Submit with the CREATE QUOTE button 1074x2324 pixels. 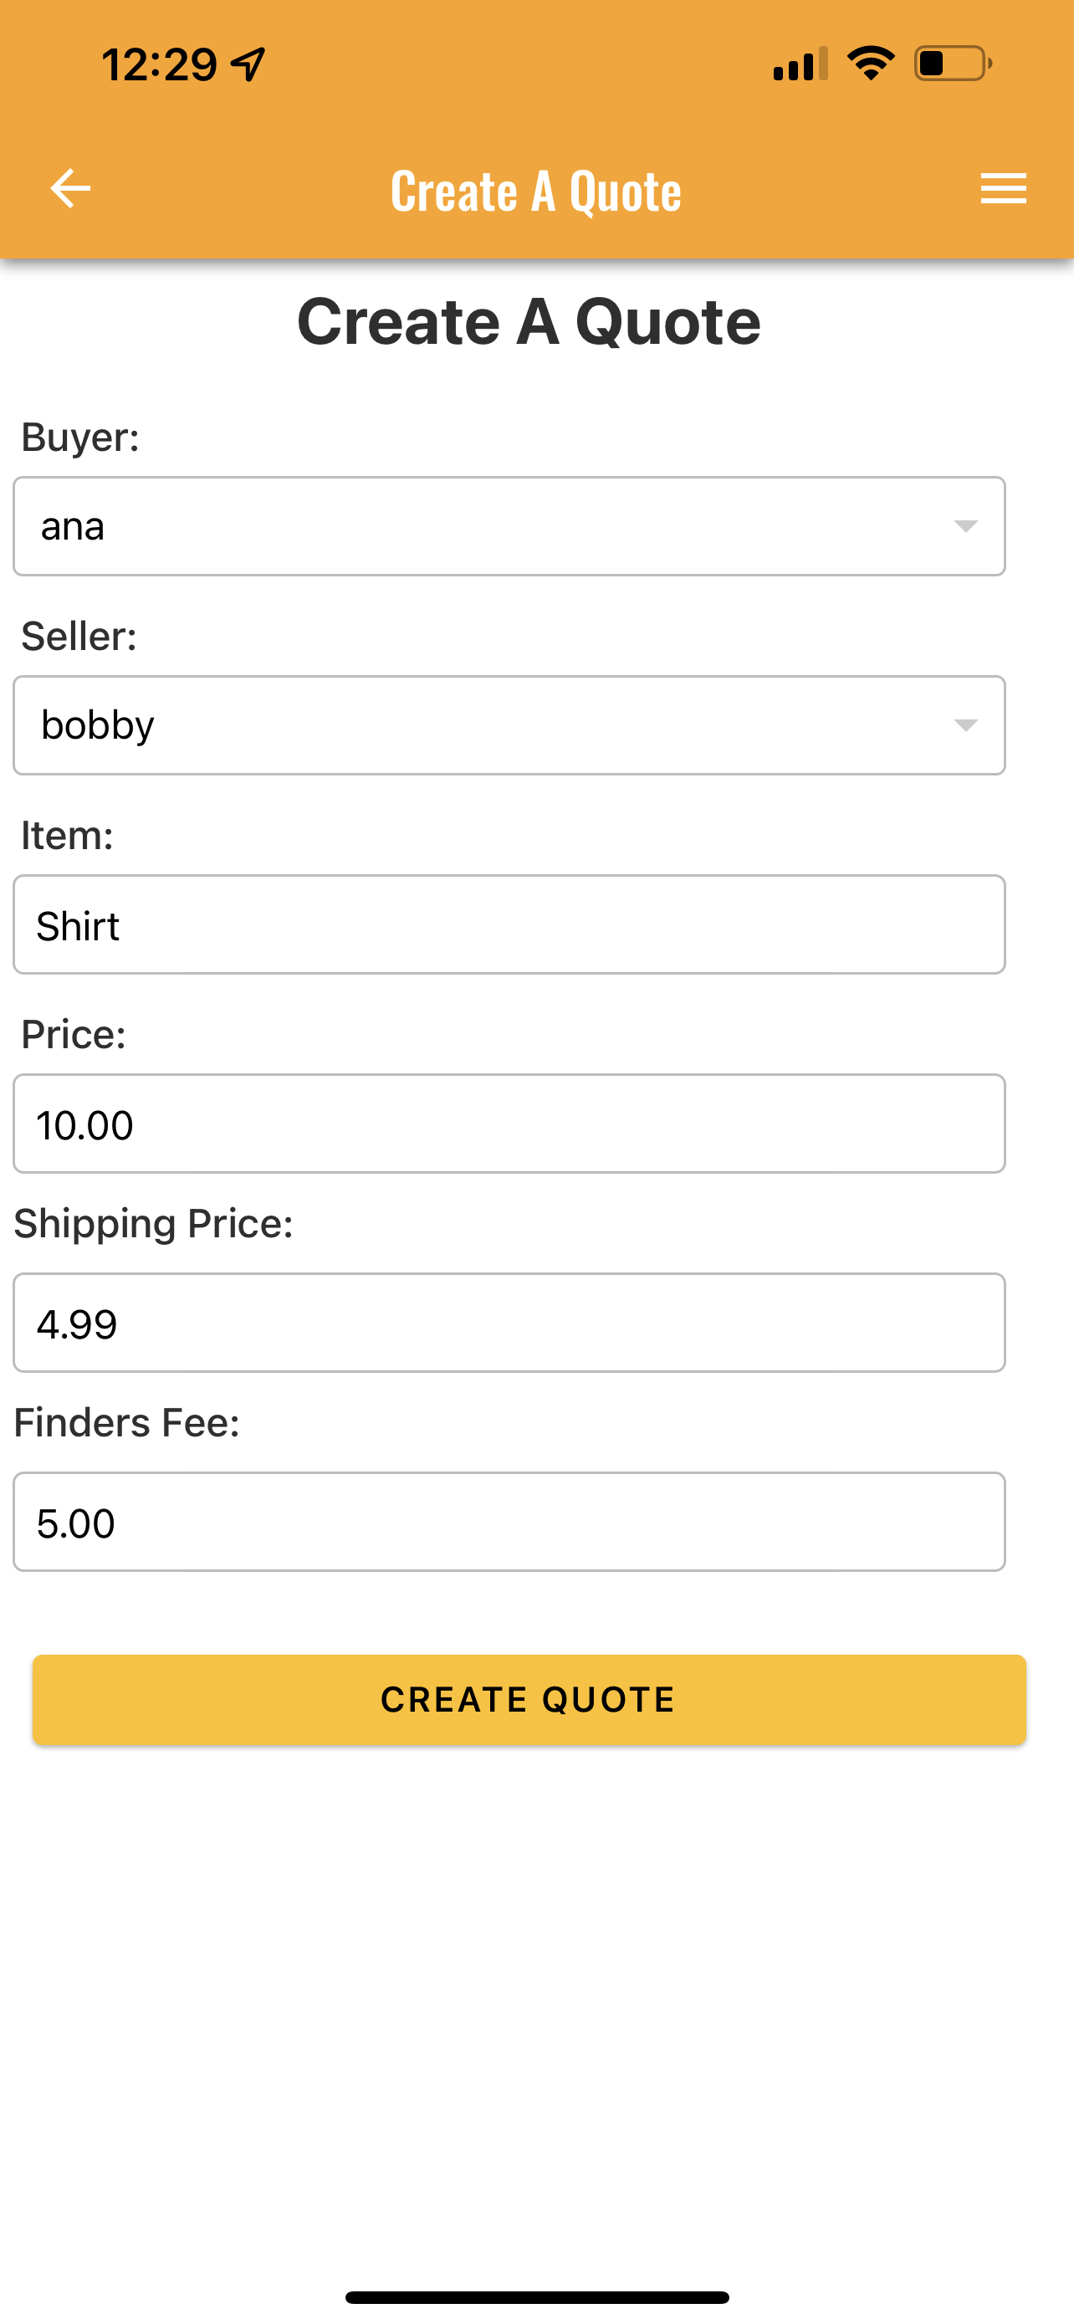529,1700
